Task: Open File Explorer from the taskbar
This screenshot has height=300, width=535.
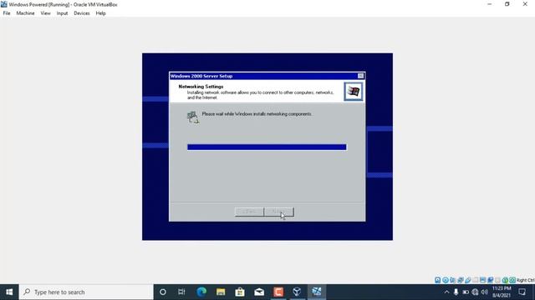Action: coord(221,292)
